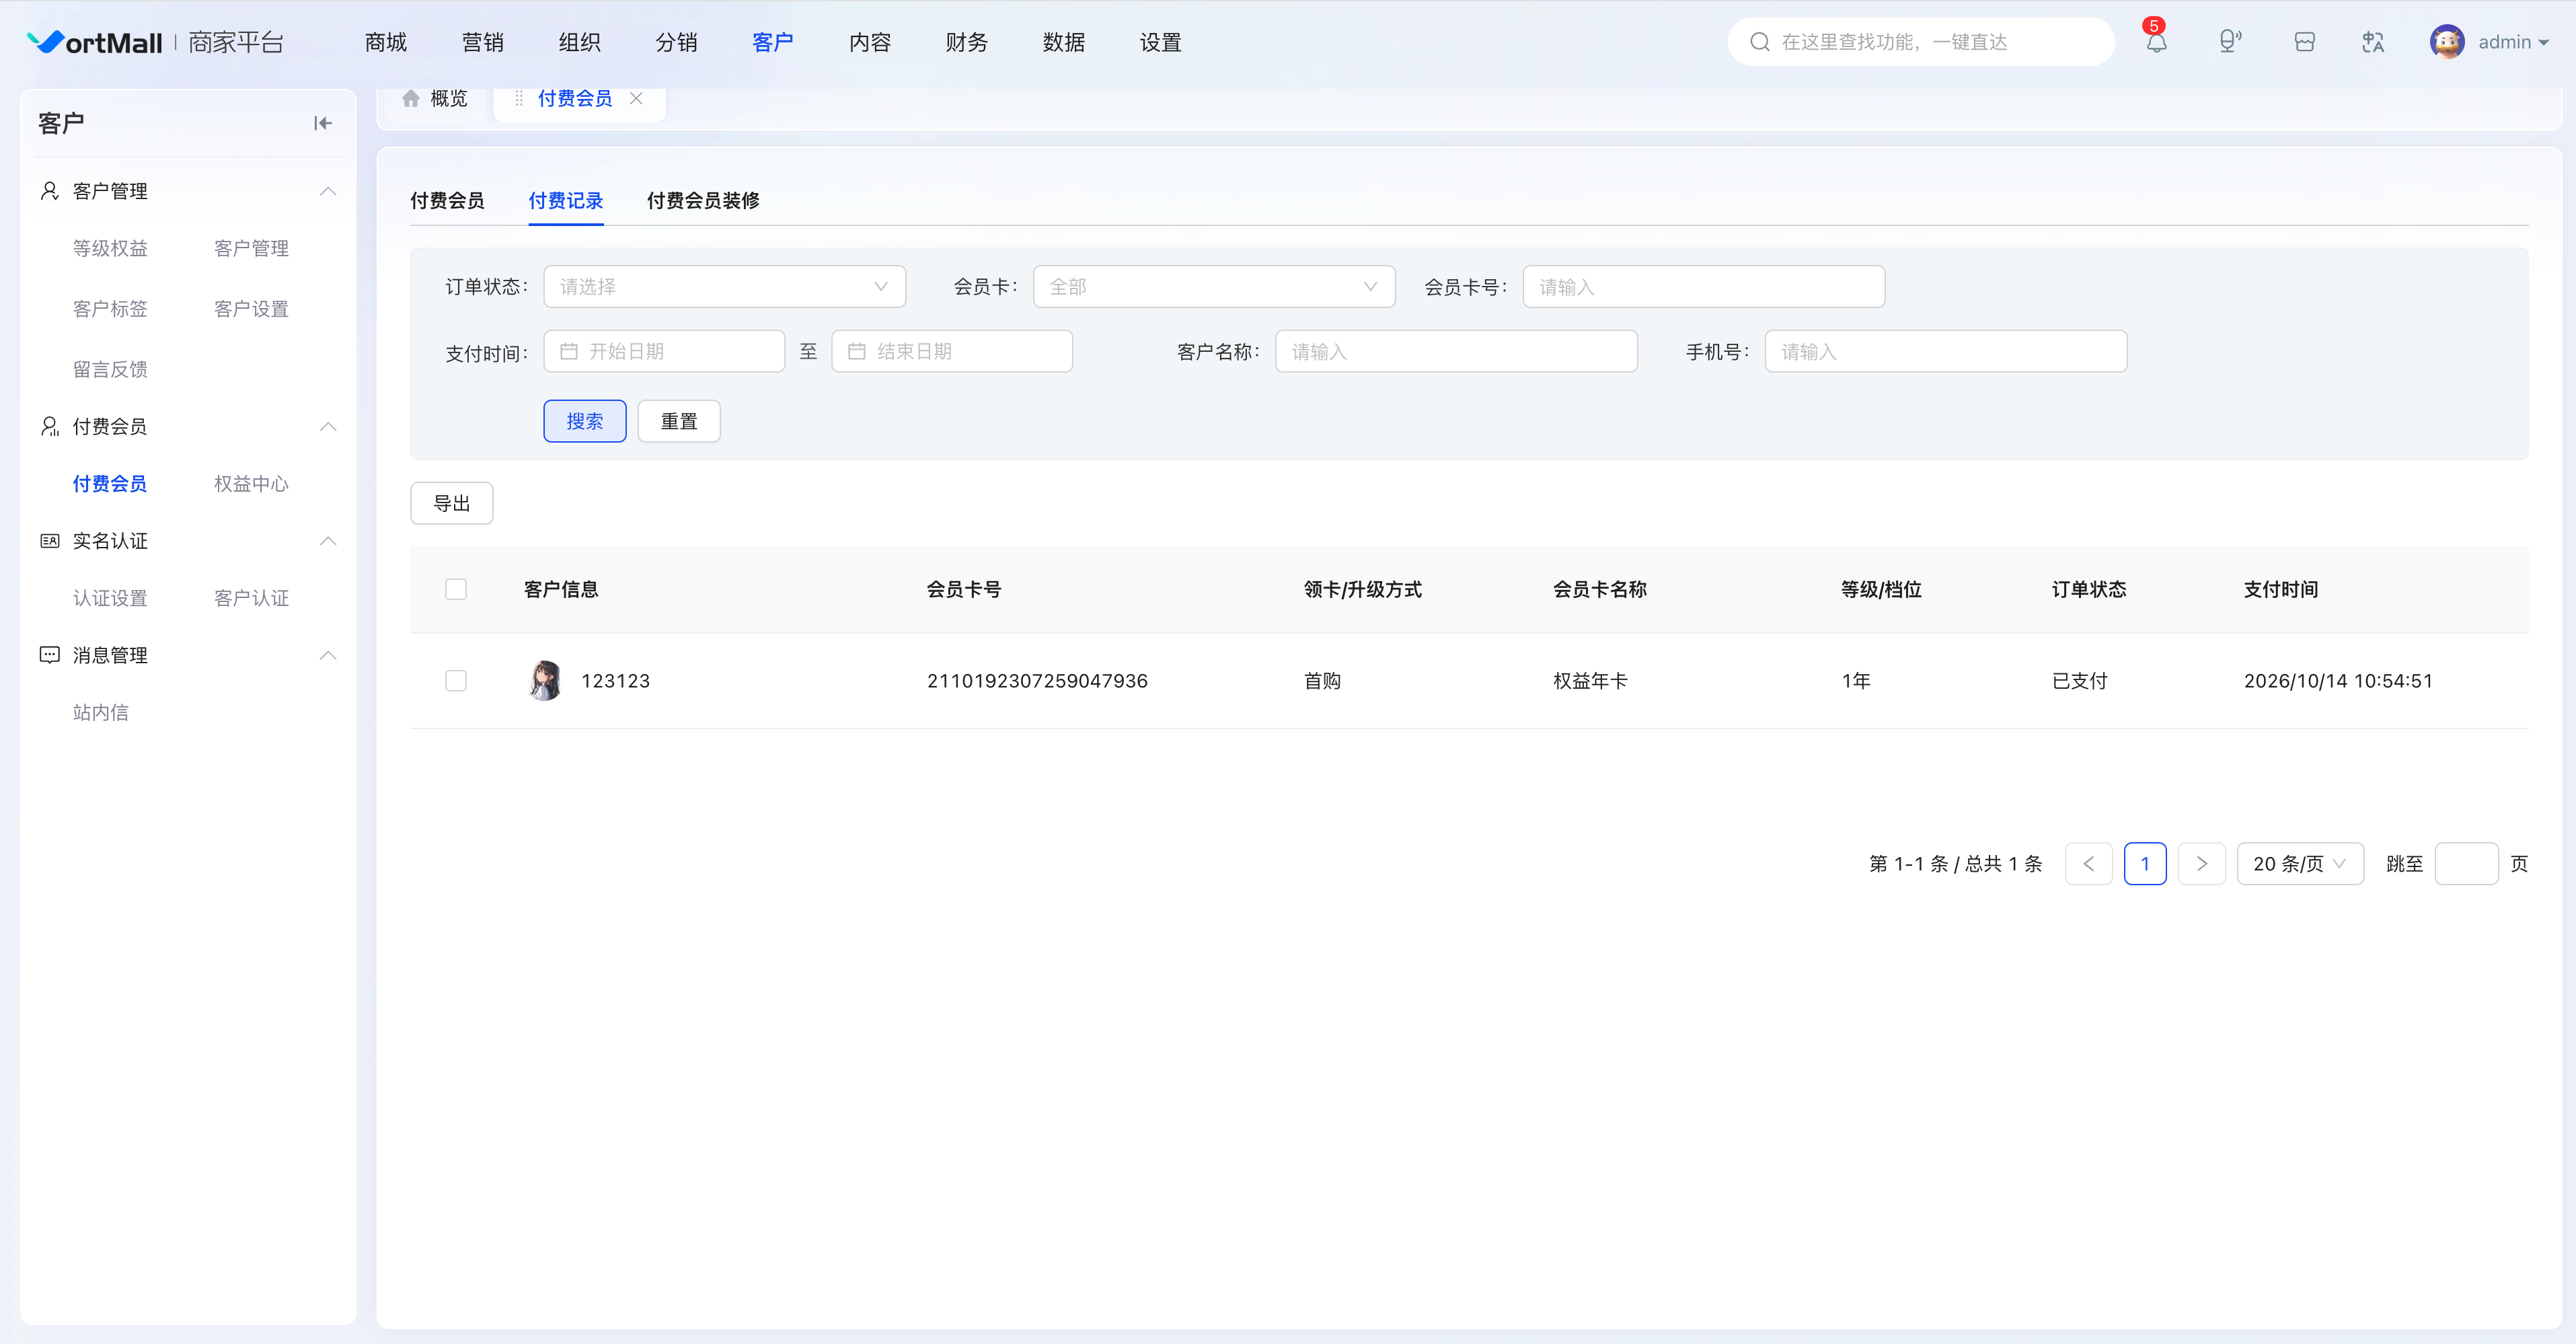Collapse the 客户管理 sidebar group
This screenshot has height=1344, width=2576.
pyautogui.click(x=327, y=191)
